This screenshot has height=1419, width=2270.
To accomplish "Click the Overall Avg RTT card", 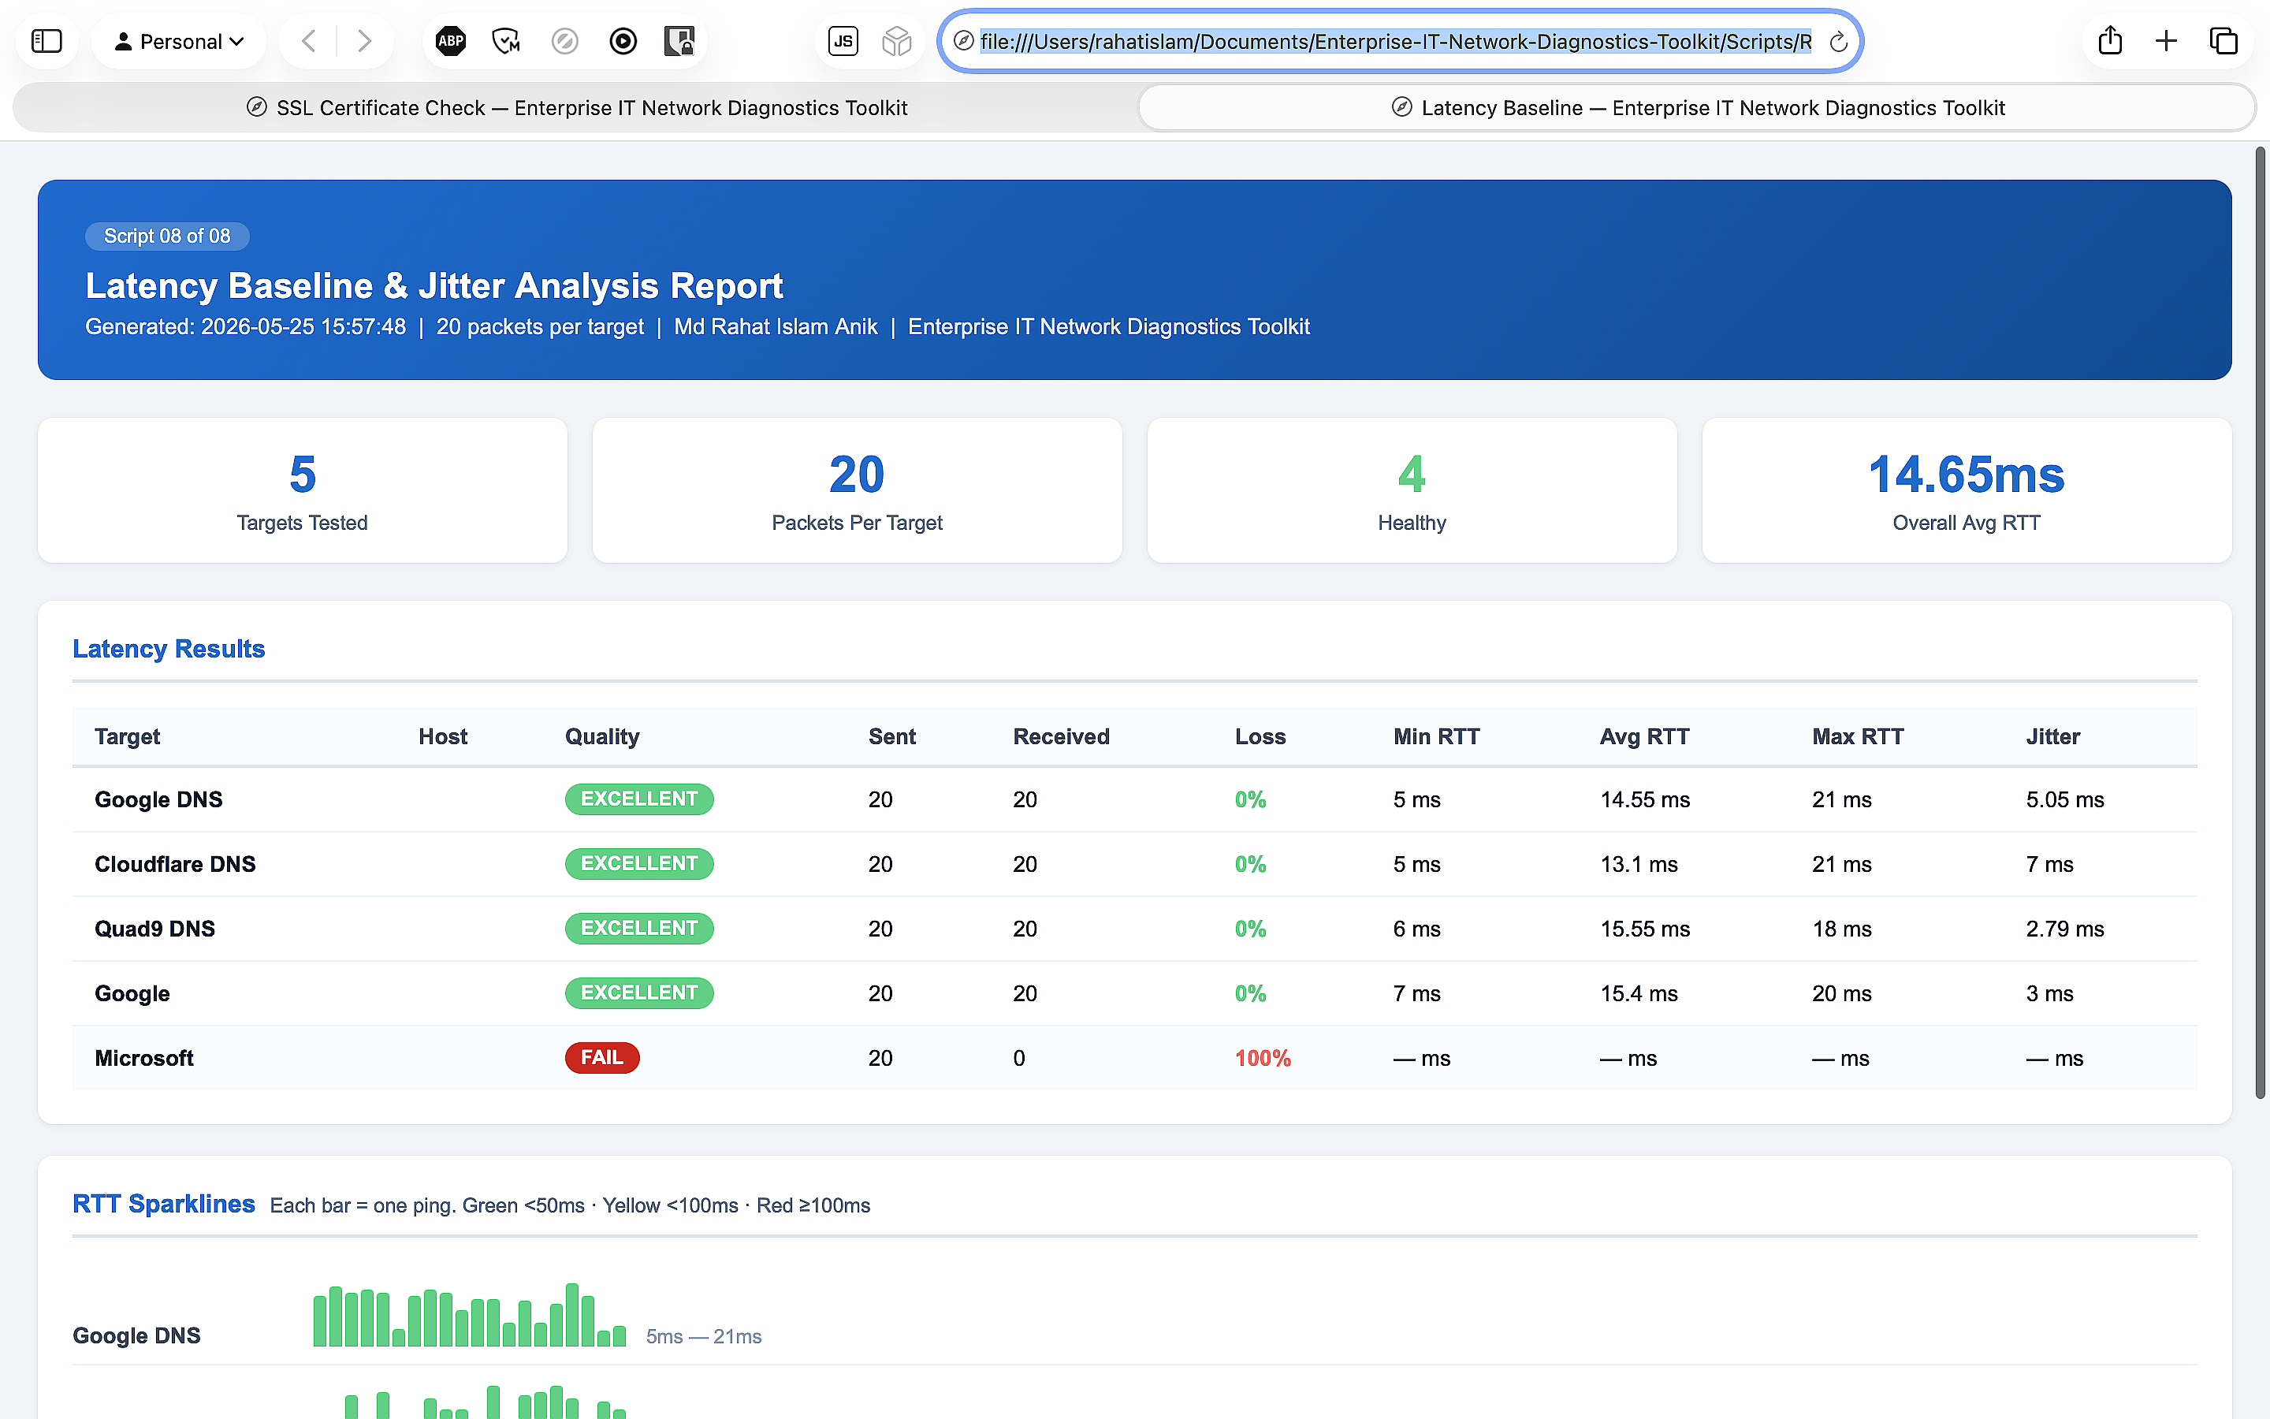I will click(1967, 491).
